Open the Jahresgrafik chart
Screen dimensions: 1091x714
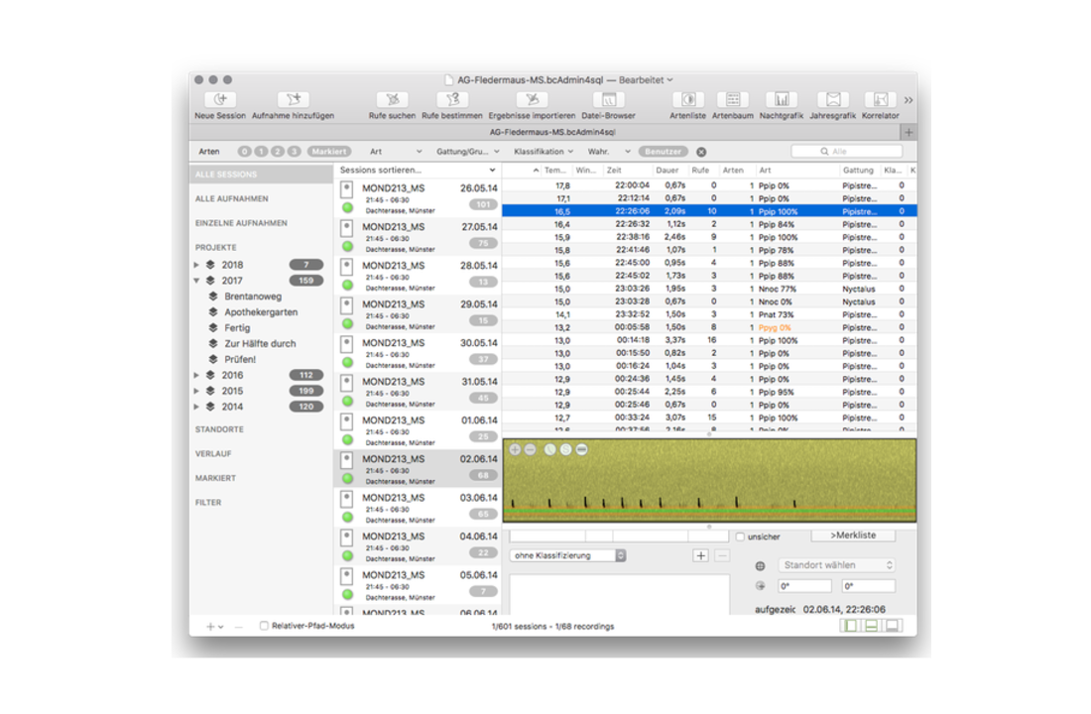tap(833, 99)
